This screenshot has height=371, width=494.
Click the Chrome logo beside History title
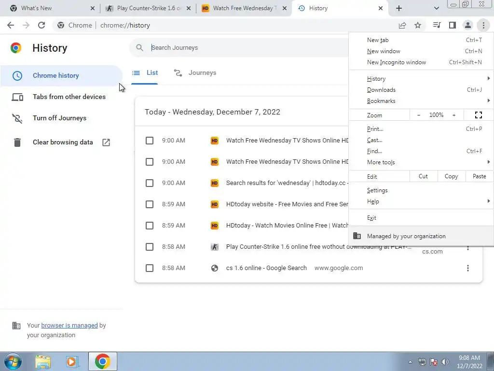[x=16, y=48]
